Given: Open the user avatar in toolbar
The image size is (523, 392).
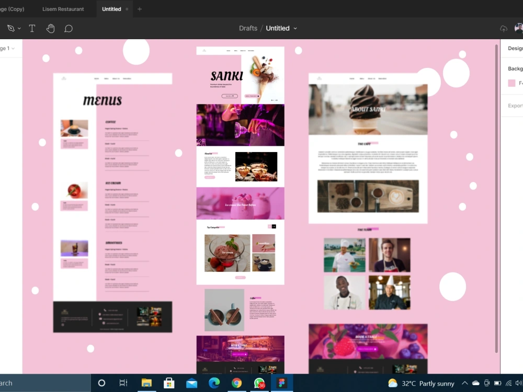Looking at the screenshot, I should [x=519, y=28].
